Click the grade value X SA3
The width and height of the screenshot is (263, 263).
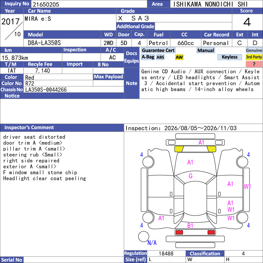pos(133,18)
